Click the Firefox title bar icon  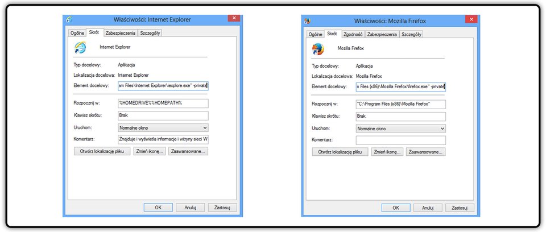[308, 20]
